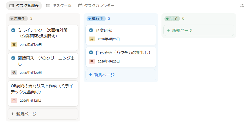
Task: Click the 高 priority tag on 企業研究
Action: pos(92,39)
